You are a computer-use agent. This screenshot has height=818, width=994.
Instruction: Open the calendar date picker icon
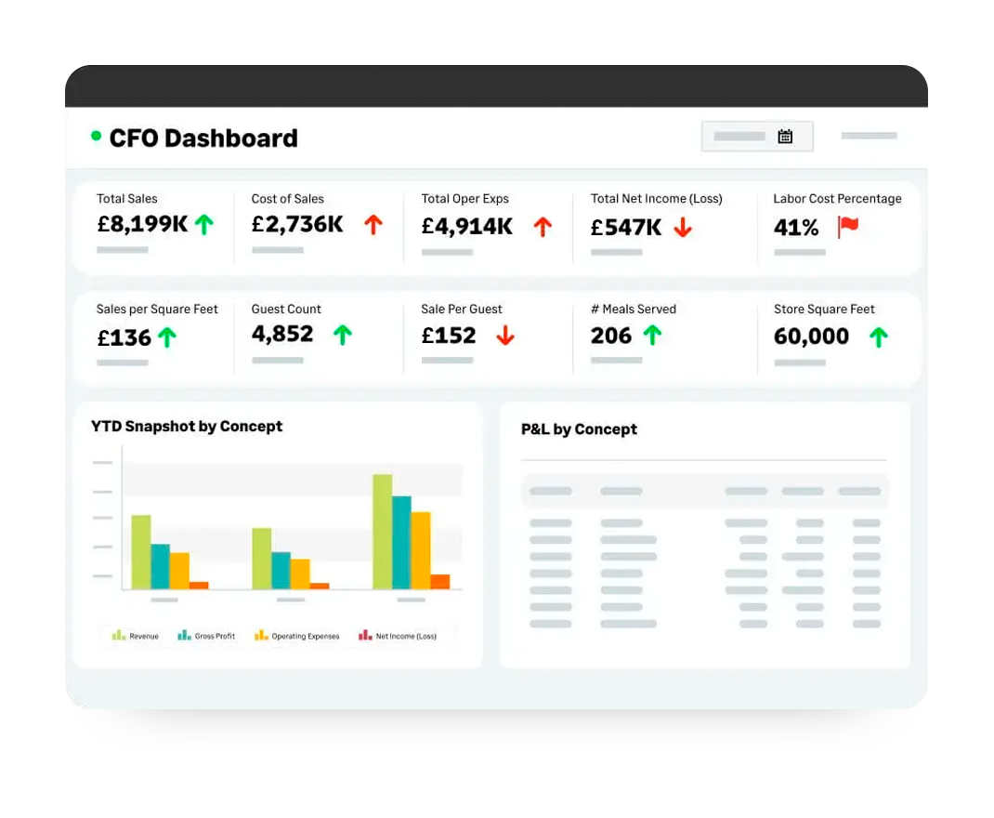pos(785,137)
